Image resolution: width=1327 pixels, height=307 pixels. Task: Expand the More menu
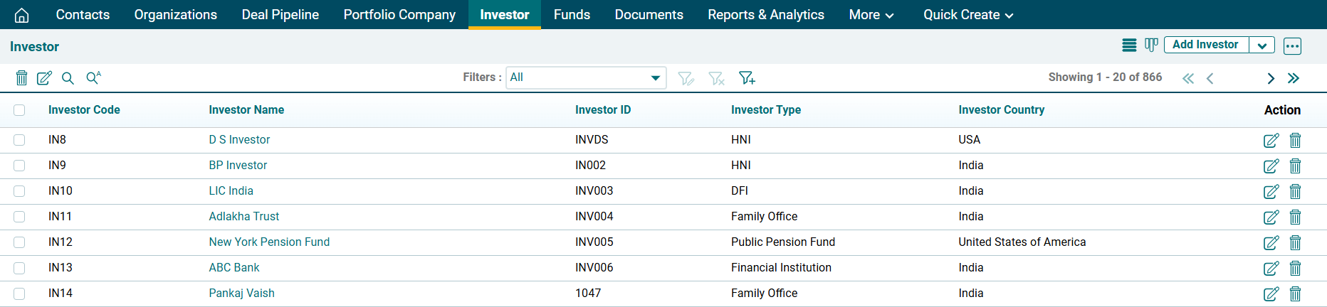click(x=871, y=15)
